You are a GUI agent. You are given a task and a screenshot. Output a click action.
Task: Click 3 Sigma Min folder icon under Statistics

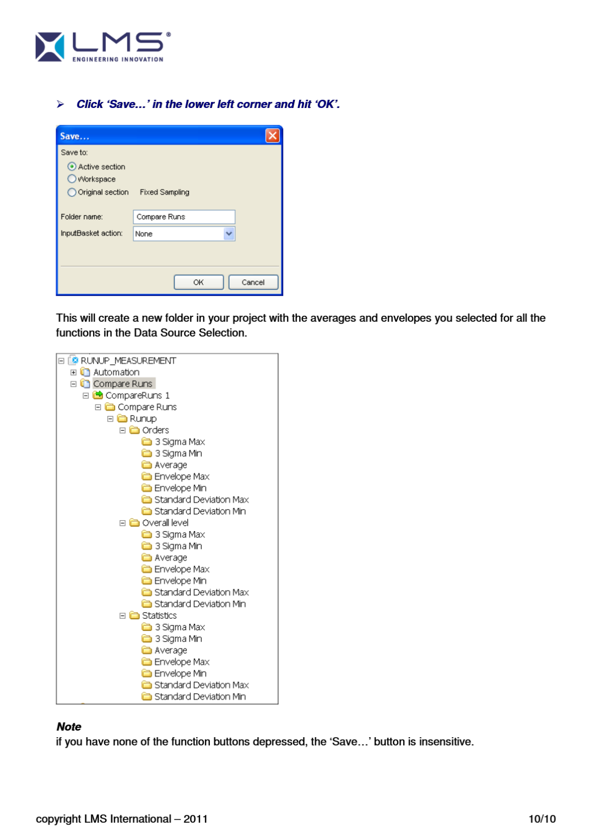pos(147,638)
